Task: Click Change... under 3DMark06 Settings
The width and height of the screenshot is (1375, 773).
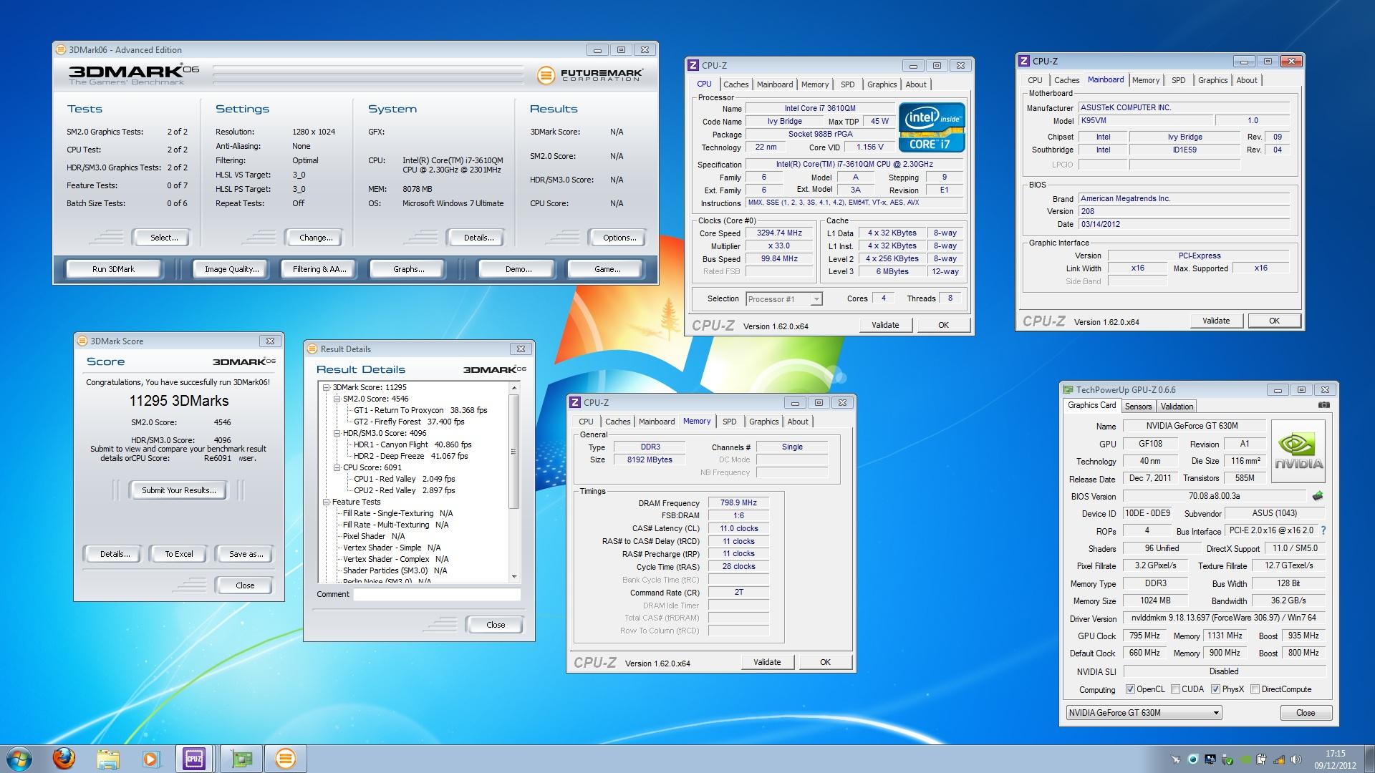Action: [316, 238]
